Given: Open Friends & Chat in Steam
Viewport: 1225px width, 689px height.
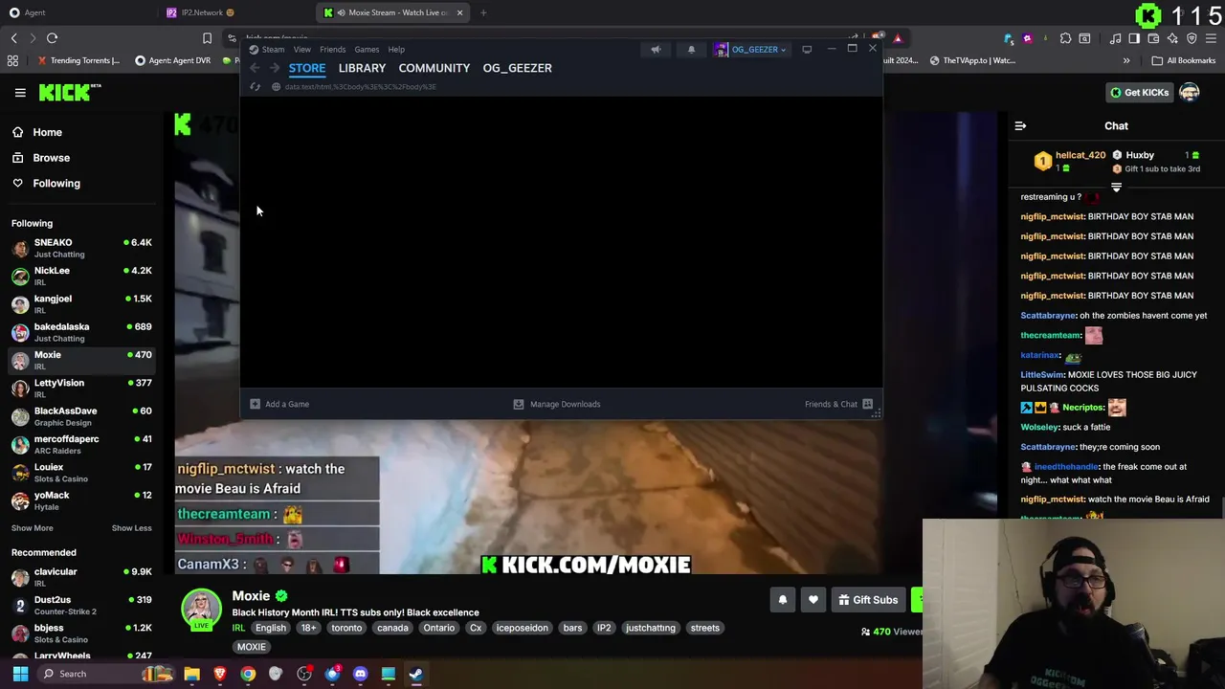Looking at the screenshot, I should point(838,404).
